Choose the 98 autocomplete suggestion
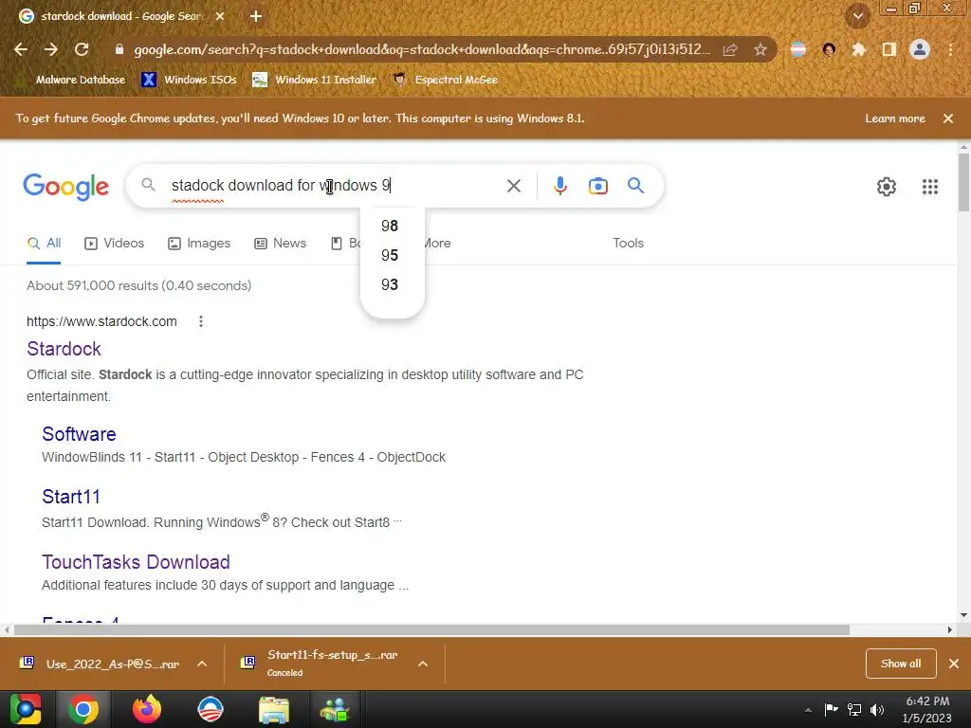The height and width of the screenshot is (728, 971). click(x=392, y=226)
